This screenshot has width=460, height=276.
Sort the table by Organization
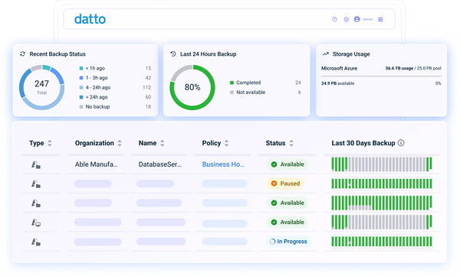[x=120, y=143]
